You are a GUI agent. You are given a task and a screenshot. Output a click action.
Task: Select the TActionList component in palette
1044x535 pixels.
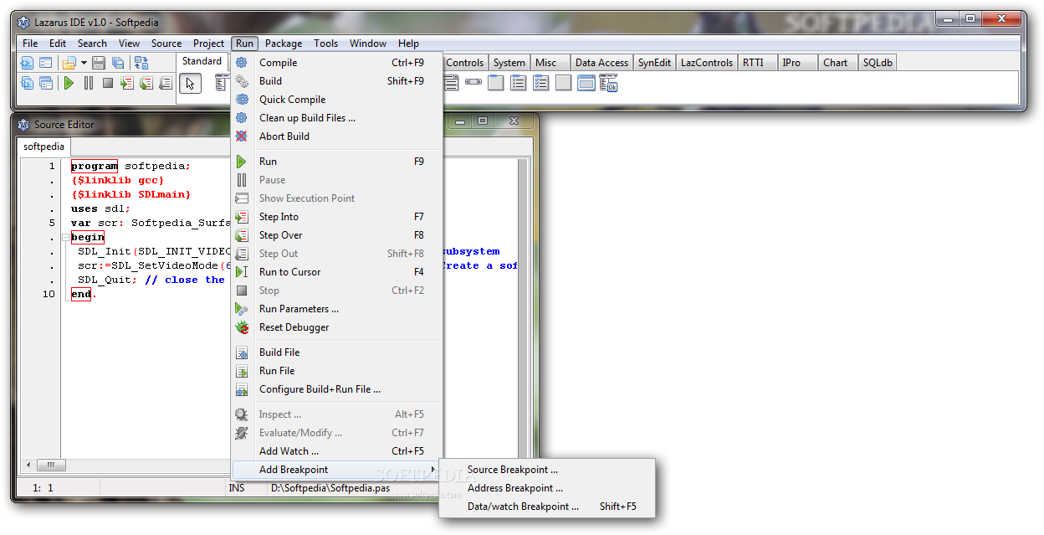click(609, 83)
